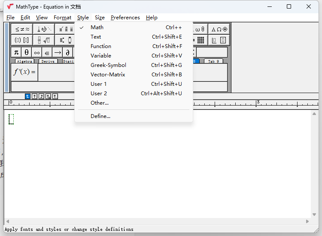Open the subscript and superscript templates palette
This screenshot has height=236, width=322.
click(x=65, y=40)
